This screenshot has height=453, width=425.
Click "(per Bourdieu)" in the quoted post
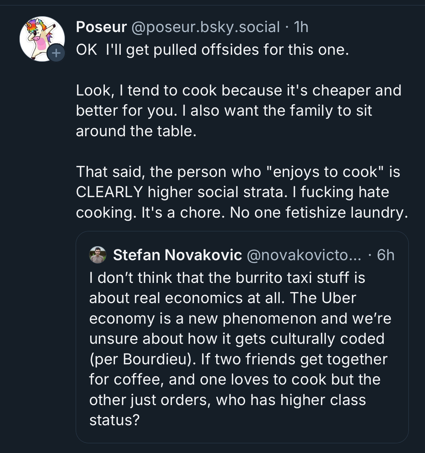coord(143,359)
